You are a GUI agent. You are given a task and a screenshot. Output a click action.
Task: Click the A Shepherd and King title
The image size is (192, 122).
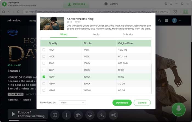[x=80, y=19]
